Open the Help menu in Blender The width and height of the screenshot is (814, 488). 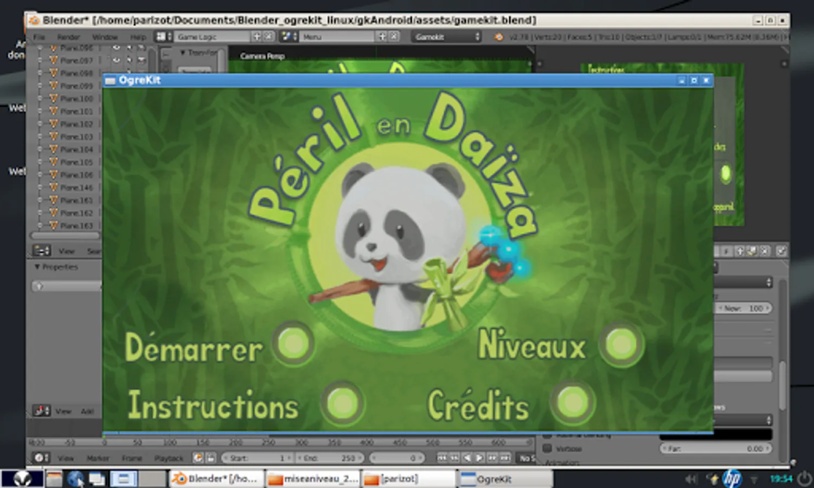pos(138,37)
